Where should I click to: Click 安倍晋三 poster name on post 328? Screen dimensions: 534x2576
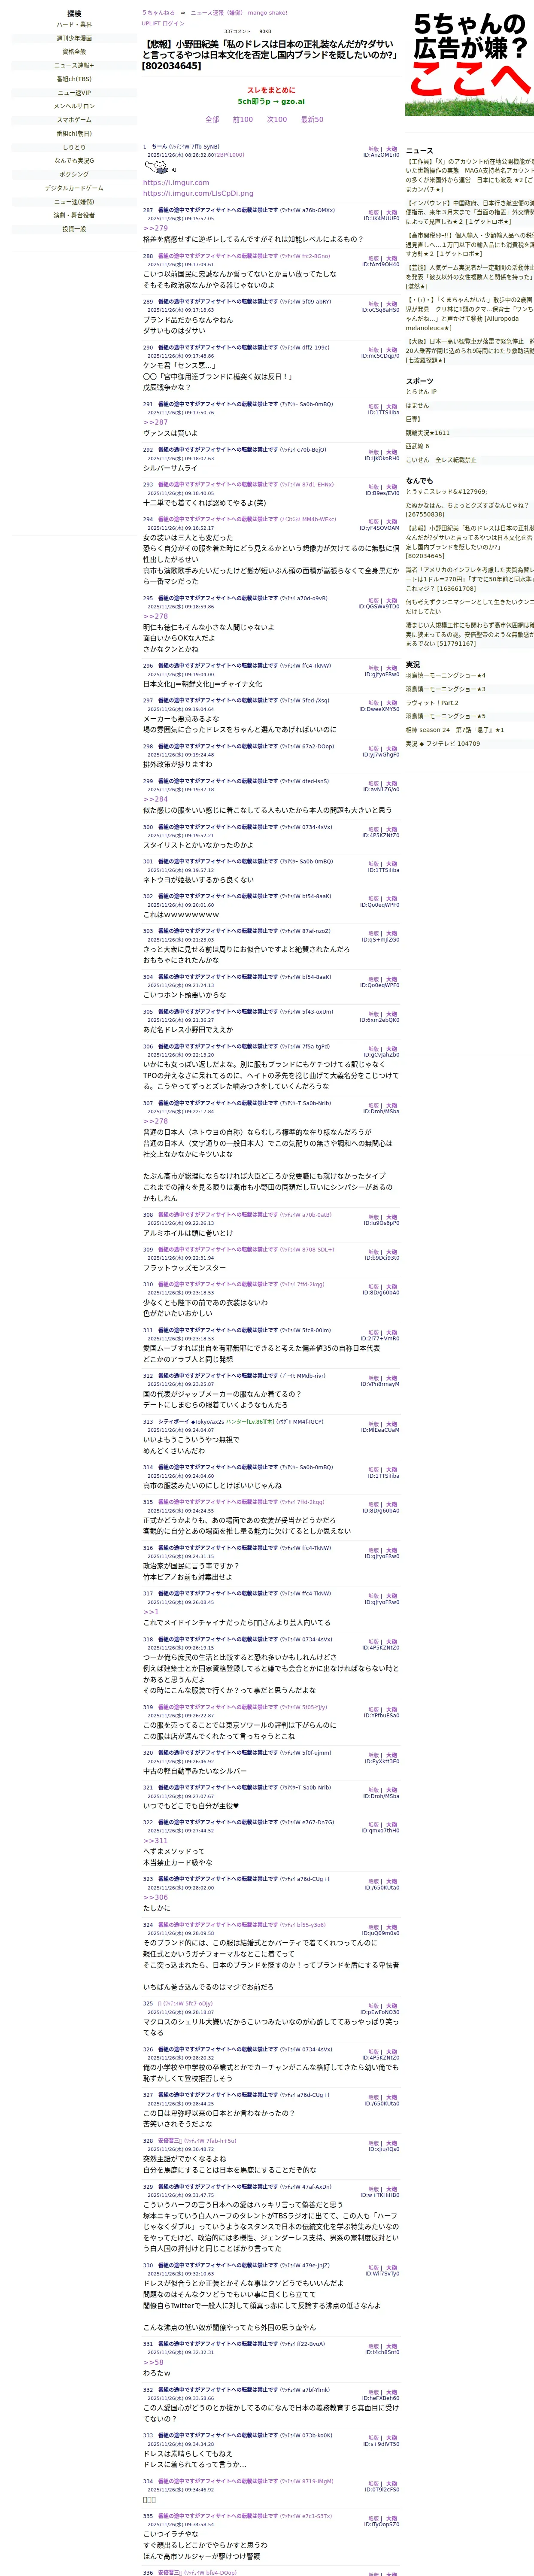tap(169, 2141)
